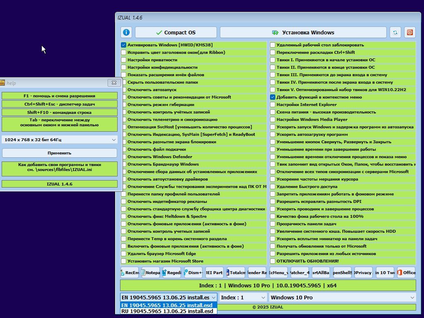Image resolution: width=424 pixels, height=318 pixels.
Task: Check Твики V optimized tweak set
Action: tap(272, 90)
